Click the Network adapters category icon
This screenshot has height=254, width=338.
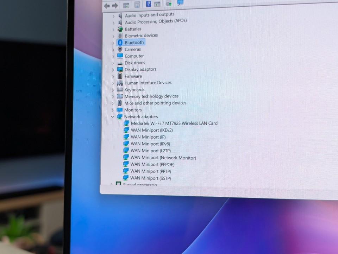point(119,116)
